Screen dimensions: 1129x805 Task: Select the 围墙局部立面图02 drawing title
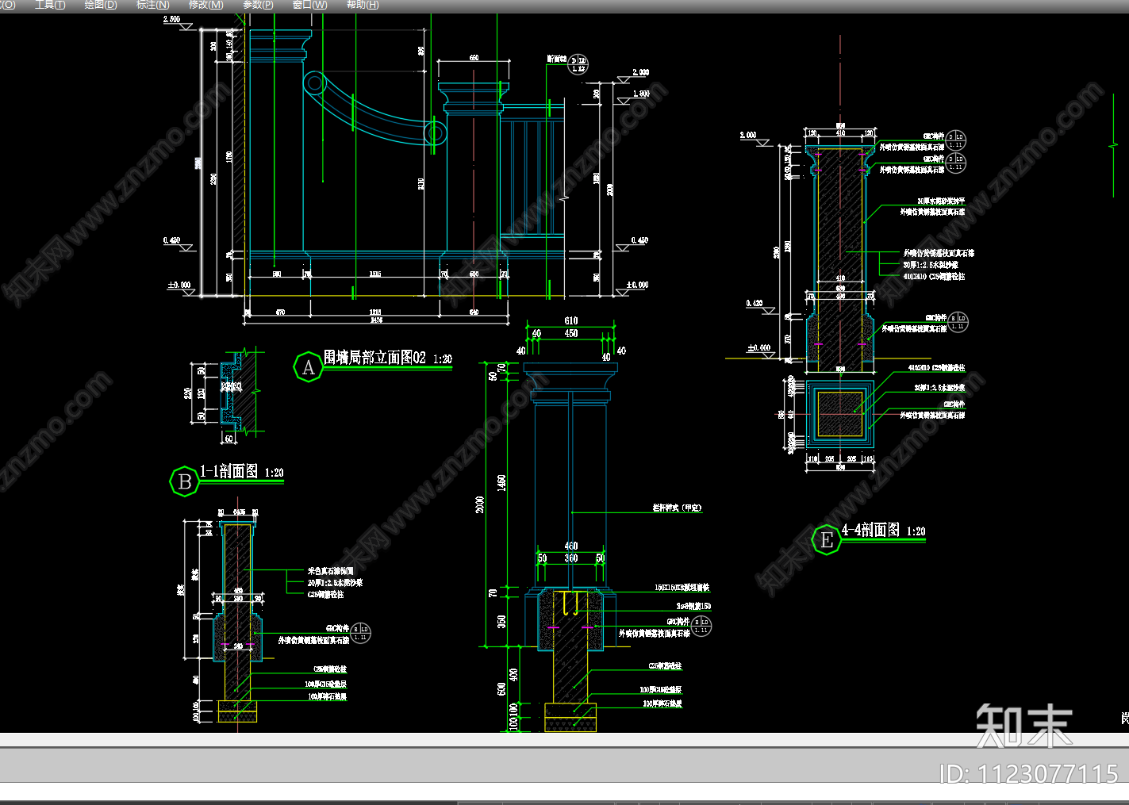tap(374, 358)
